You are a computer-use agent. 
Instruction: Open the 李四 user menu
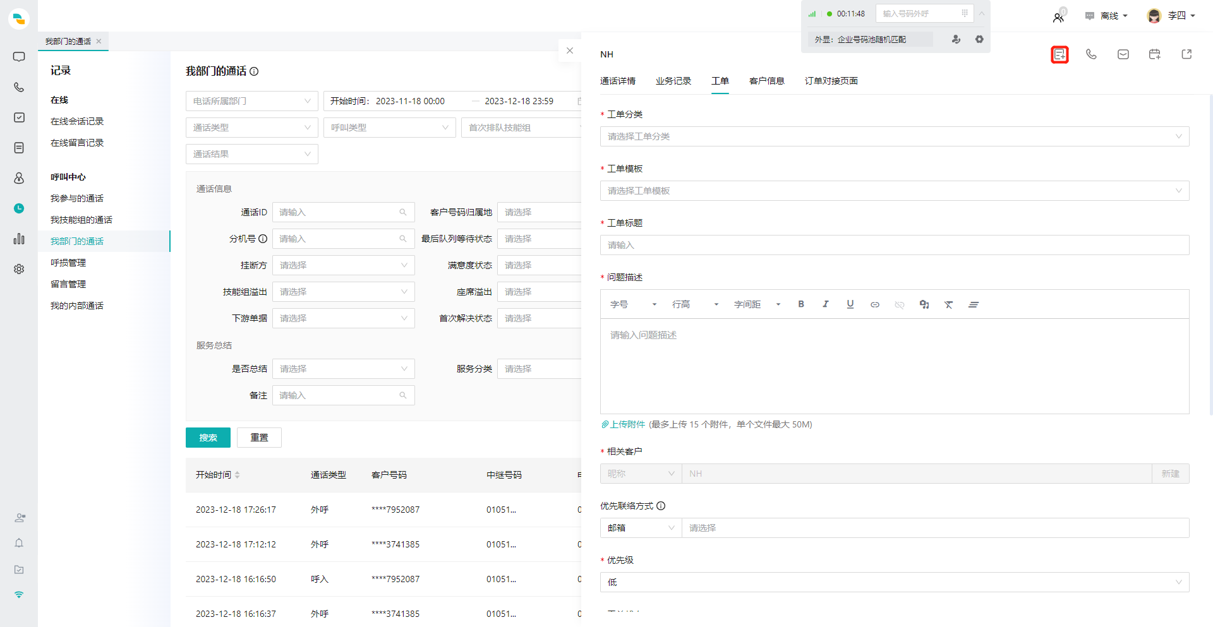pos(1172,16)
